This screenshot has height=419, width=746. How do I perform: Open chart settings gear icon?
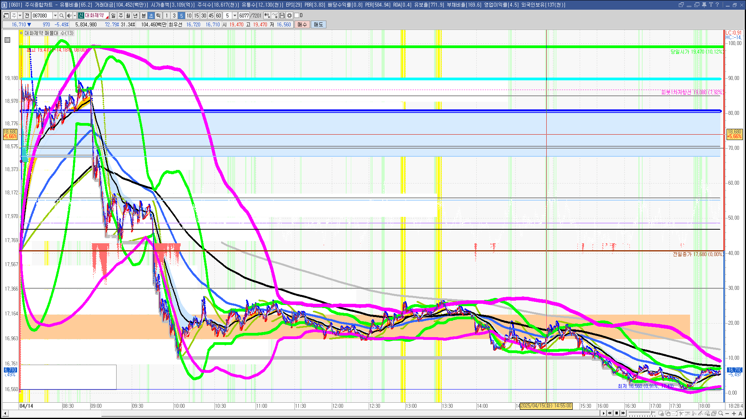[x=289, y=16]
